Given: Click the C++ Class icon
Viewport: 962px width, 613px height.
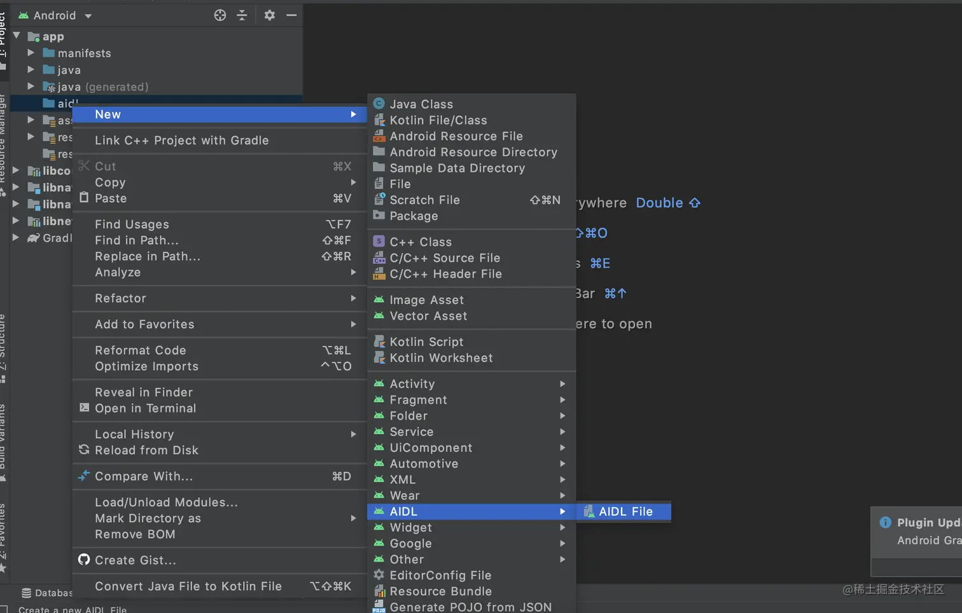Looking at the screenshot, I should 379,242.
